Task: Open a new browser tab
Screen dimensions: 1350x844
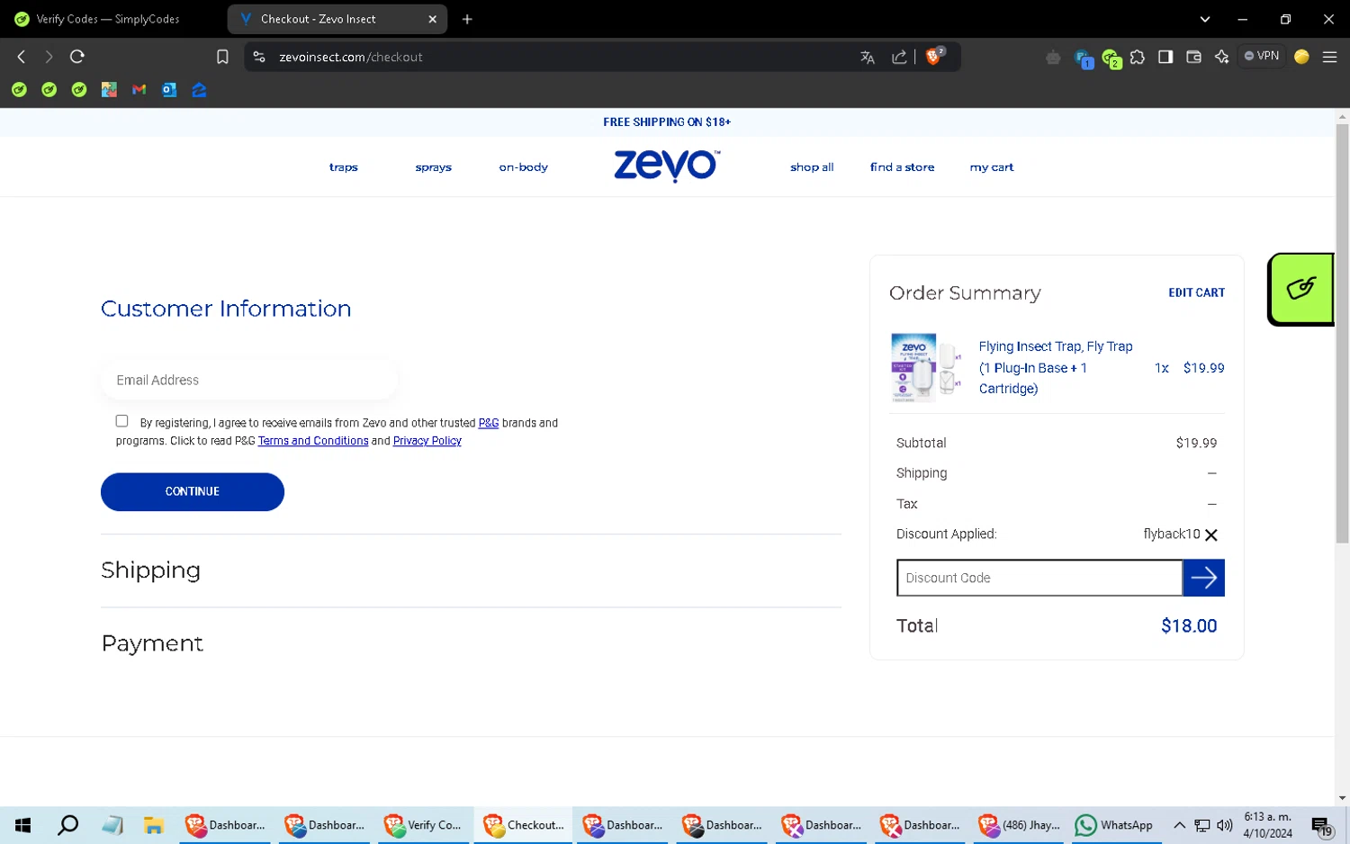Action: click(467, 19)
